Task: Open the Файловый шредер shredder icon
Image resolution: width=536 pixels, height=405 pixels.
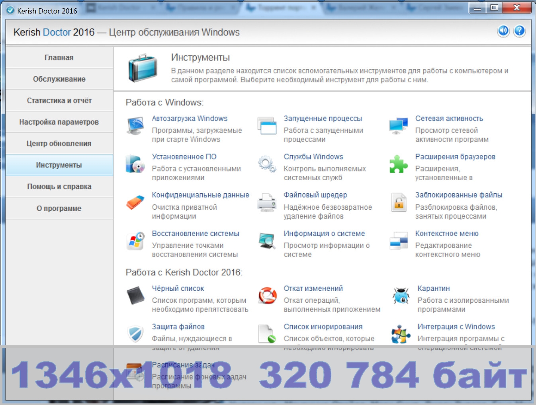Action: pos(267,202)
